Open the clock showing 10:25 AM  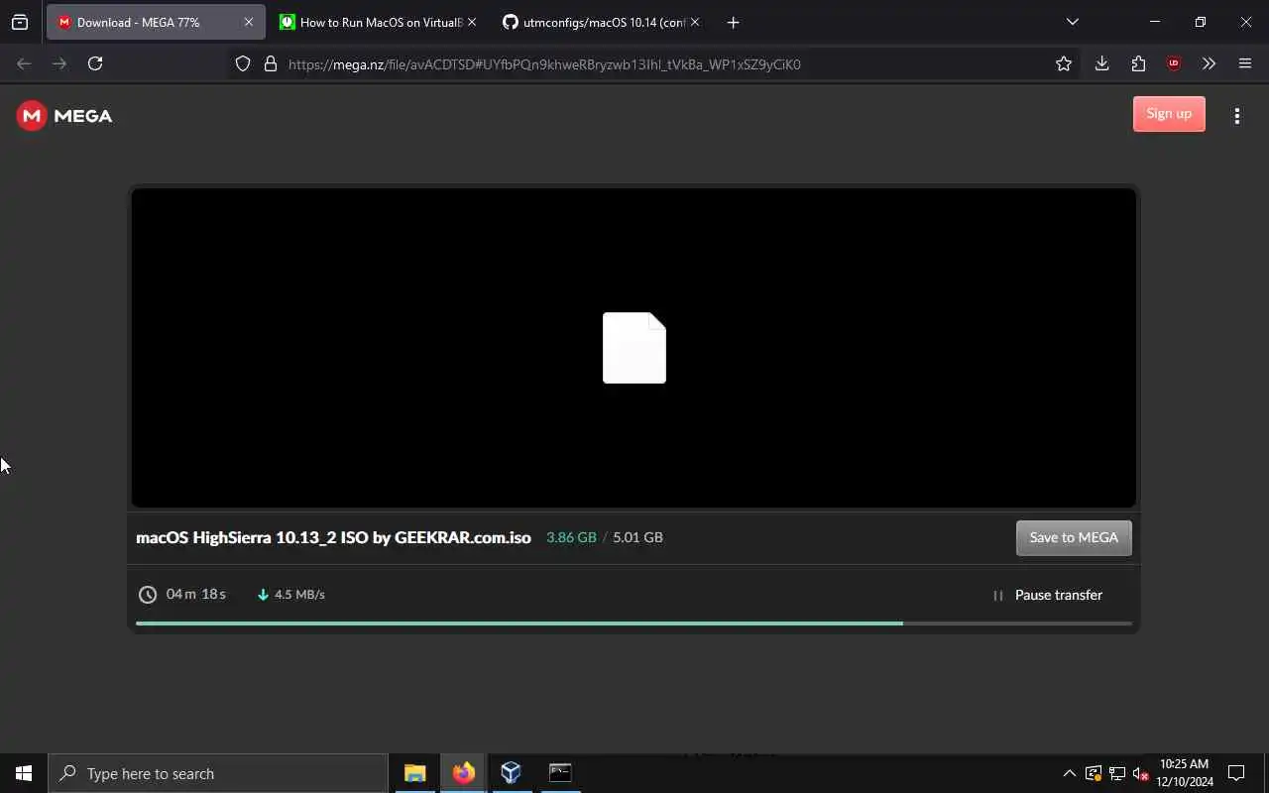click(x=1185, y=773)
